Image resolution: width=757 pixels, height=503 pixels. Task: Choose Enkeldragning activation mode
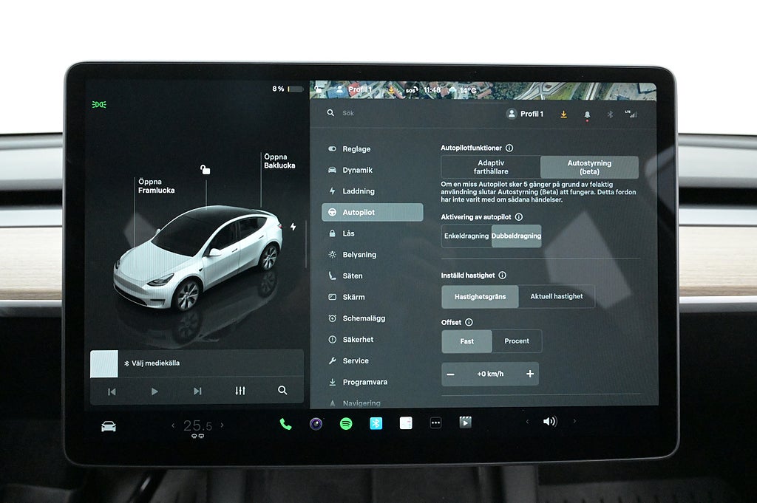coord(466,236)
